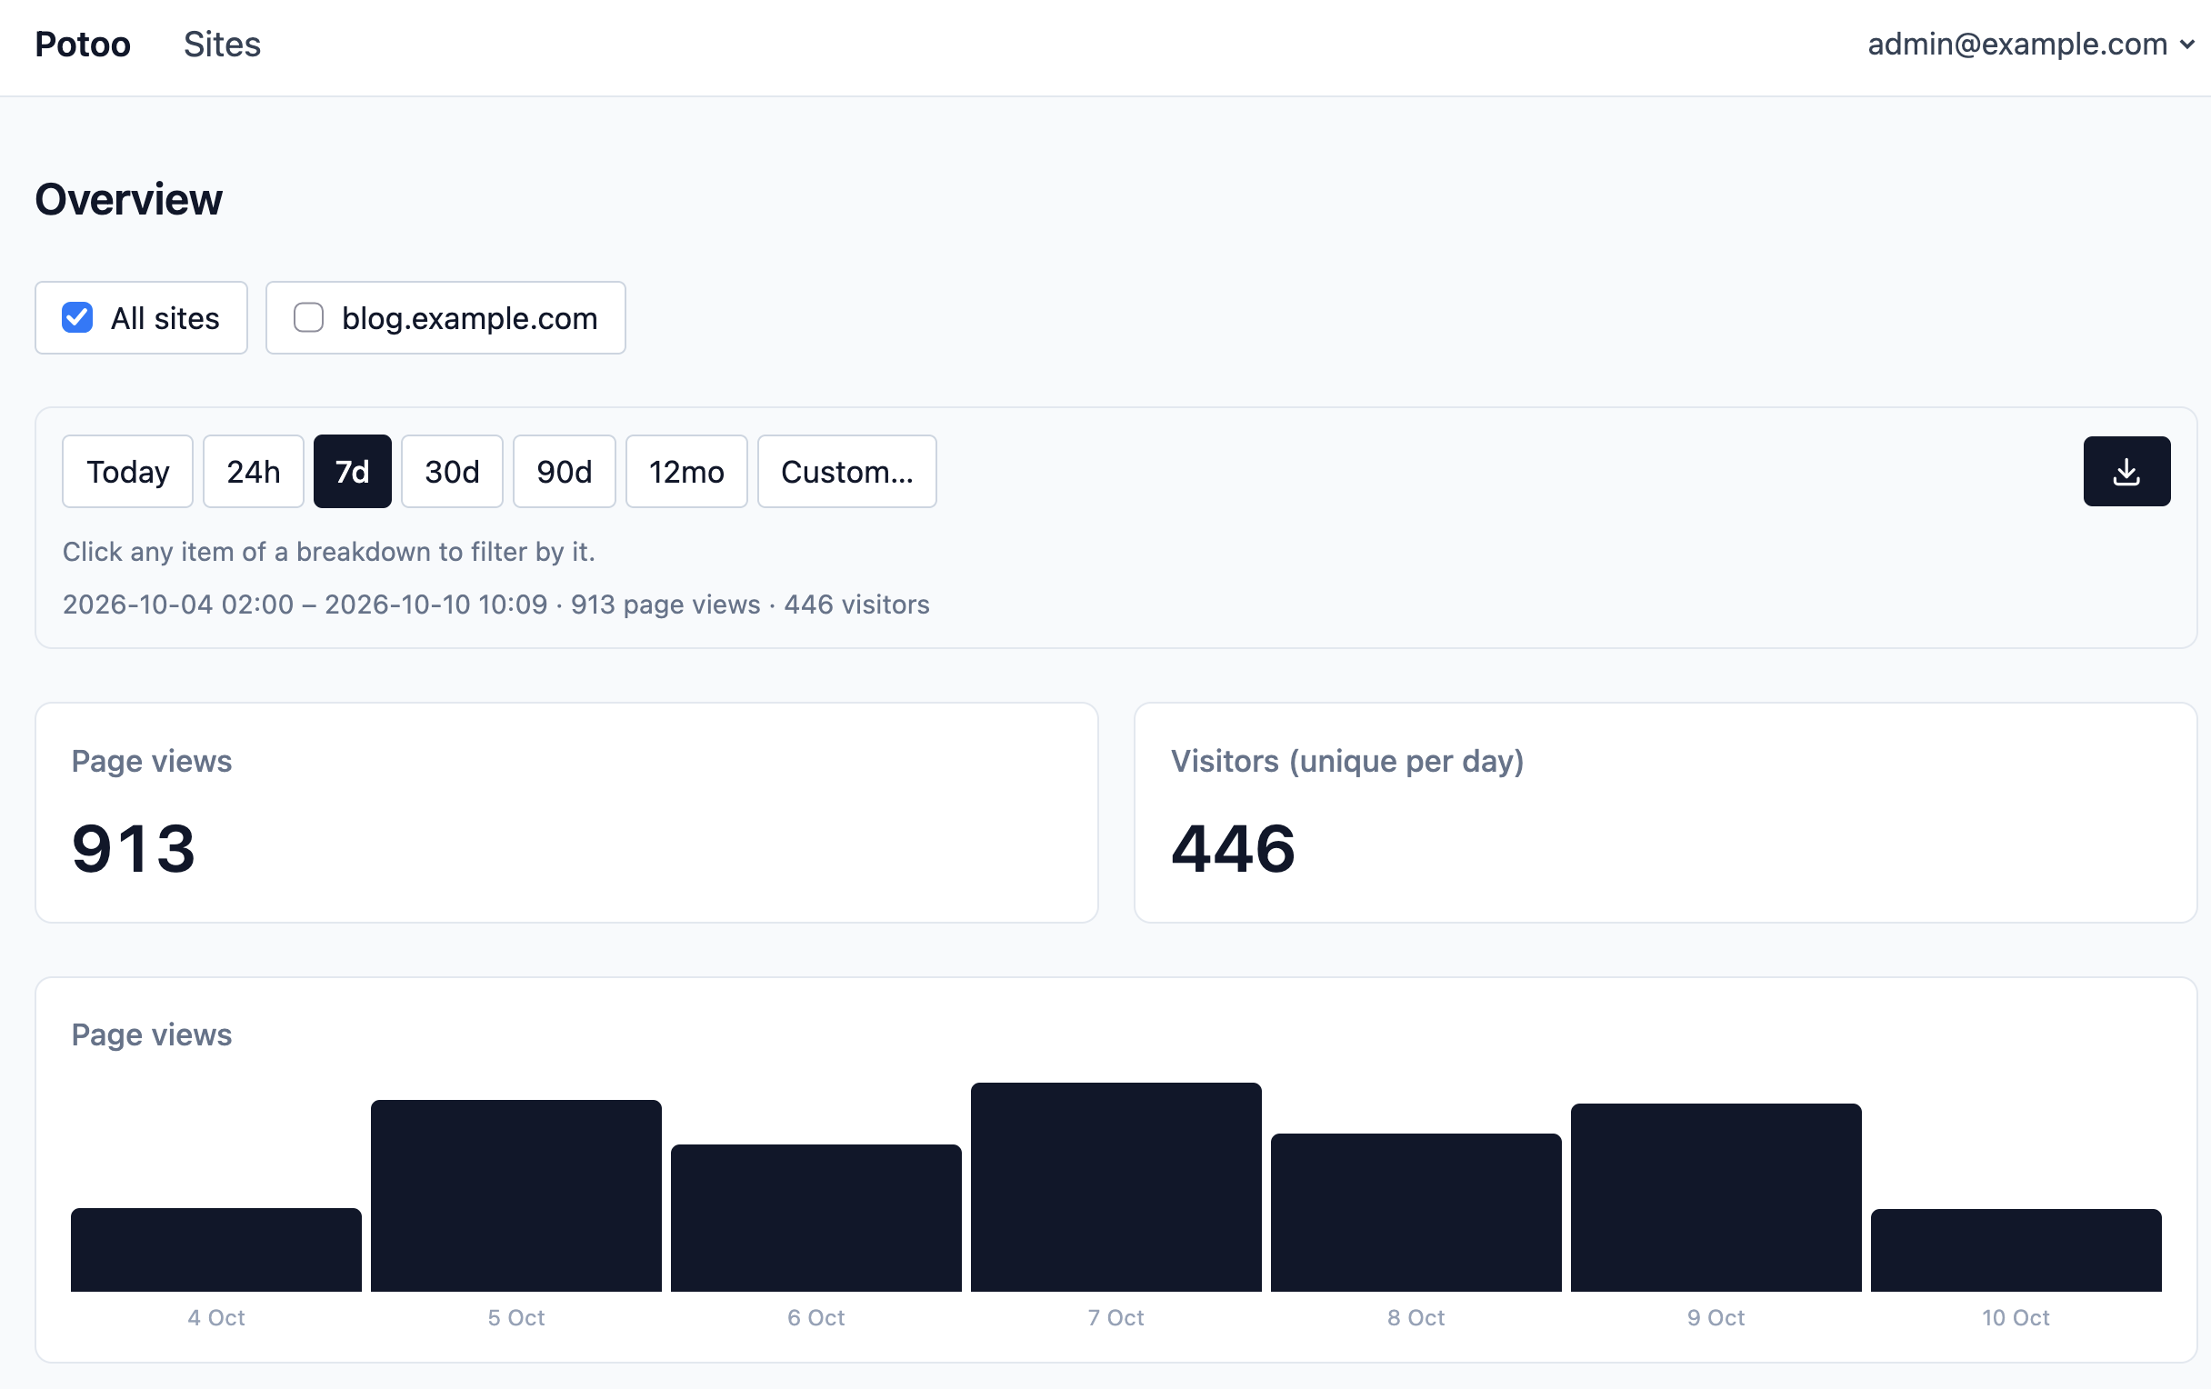The image size is (2211, 1389).
Task: Click the 913 page views total
Action: click(x=134, y=848)
